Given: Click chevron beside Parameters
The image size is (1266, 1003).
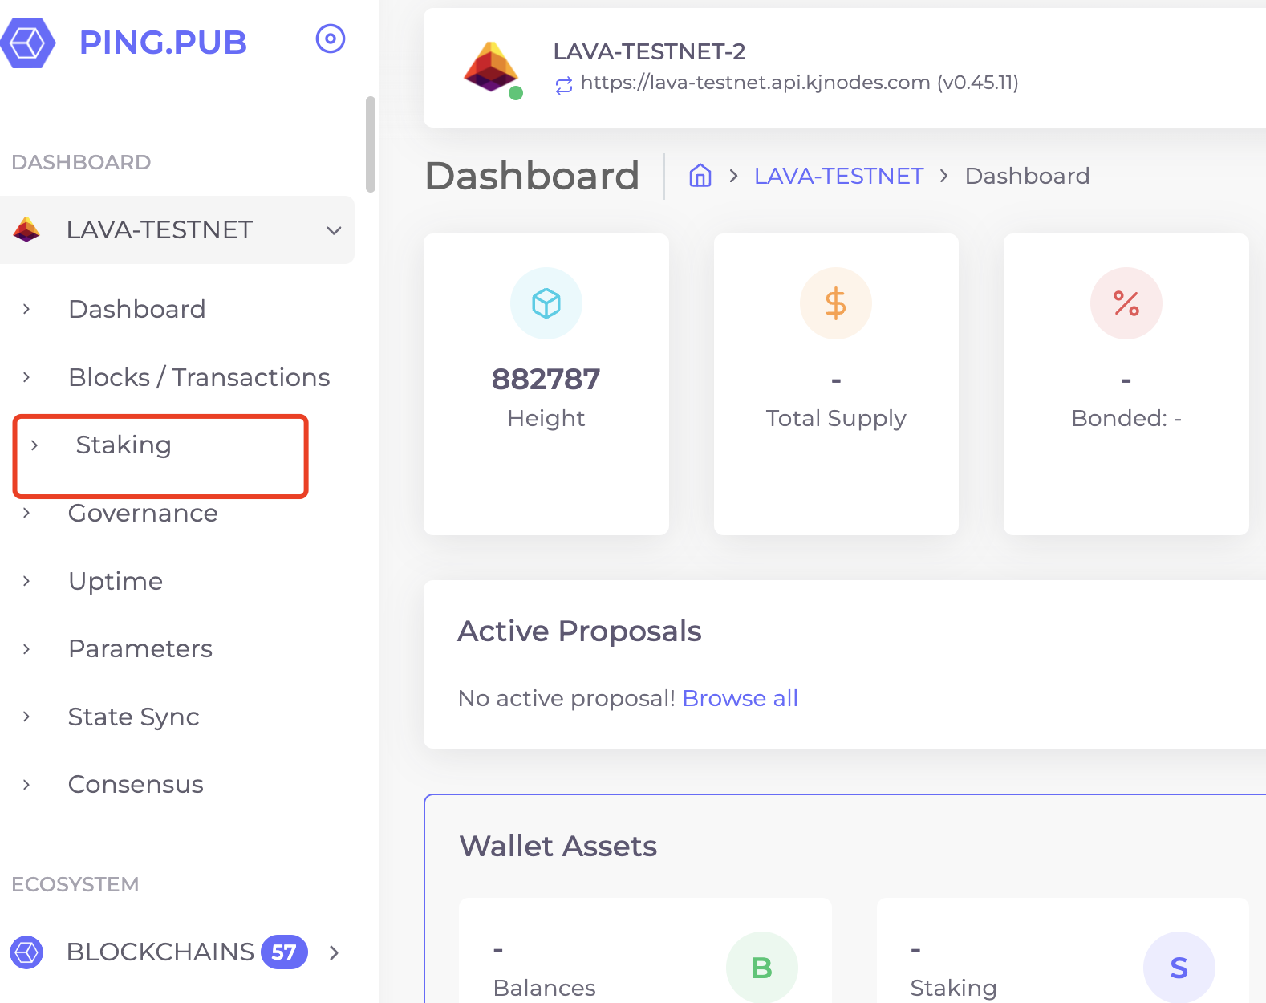Looking at the screenshot, I should (26, 648).
